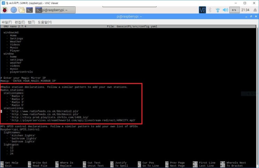This screenshot has width=259, height=168.
Task: Click the nano 'Exit' shortcut label
Action: [x=8, y=166]
